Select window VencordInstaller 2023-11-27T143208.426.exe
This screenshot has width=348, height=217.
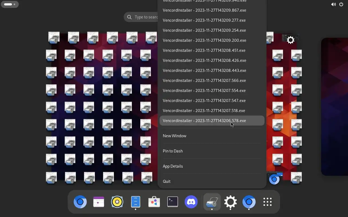212,60
